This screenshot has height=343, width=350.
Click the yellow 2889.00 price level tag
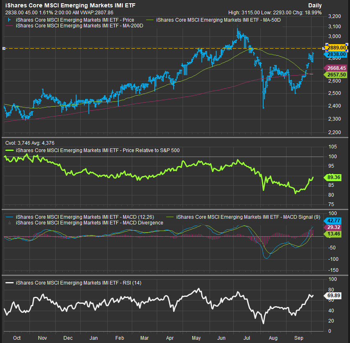point(336,47)
